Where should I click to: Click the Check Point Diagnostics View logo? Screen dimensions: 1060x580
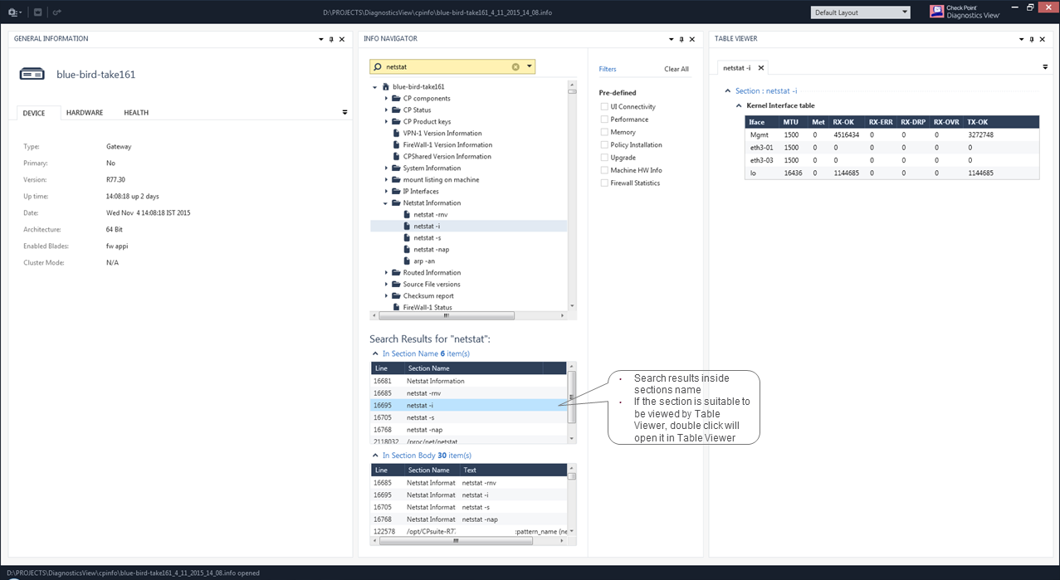coord(965,12)
